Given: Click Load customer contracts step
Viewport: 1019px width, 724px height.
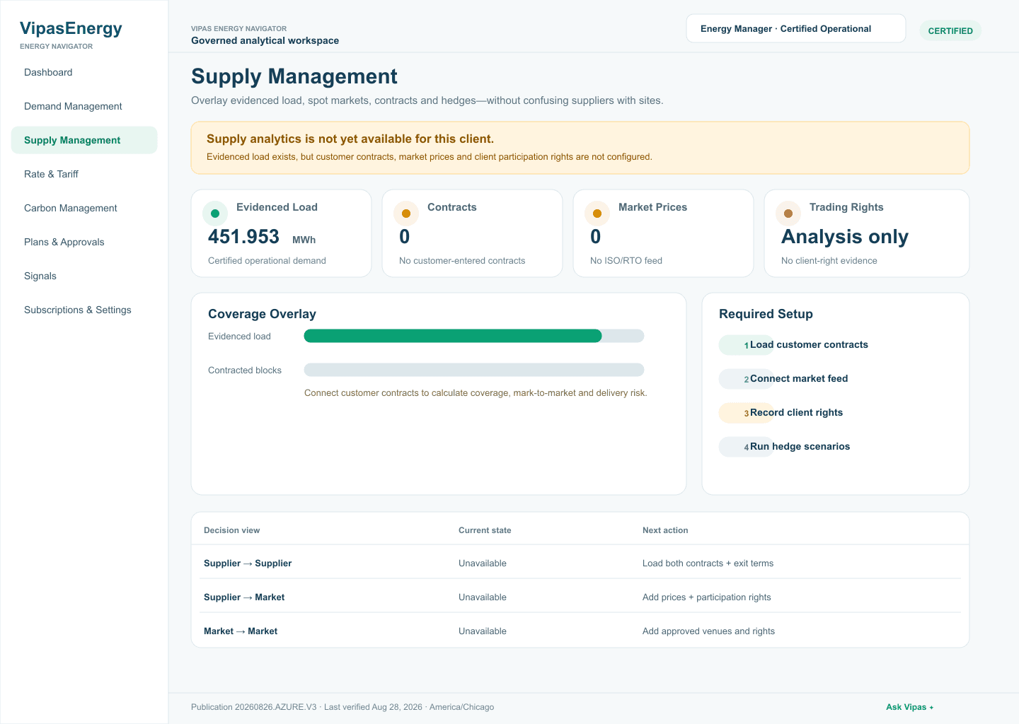Looking at the screenshot, I should click(809, 345).
